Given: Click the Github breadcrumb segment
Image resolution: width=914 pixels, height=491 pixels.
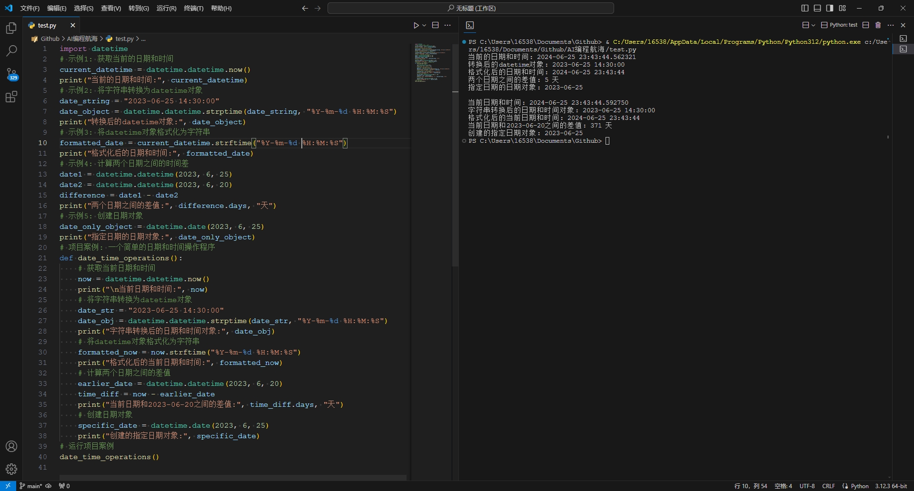Looking at the screenshot, I should point(50,39).
